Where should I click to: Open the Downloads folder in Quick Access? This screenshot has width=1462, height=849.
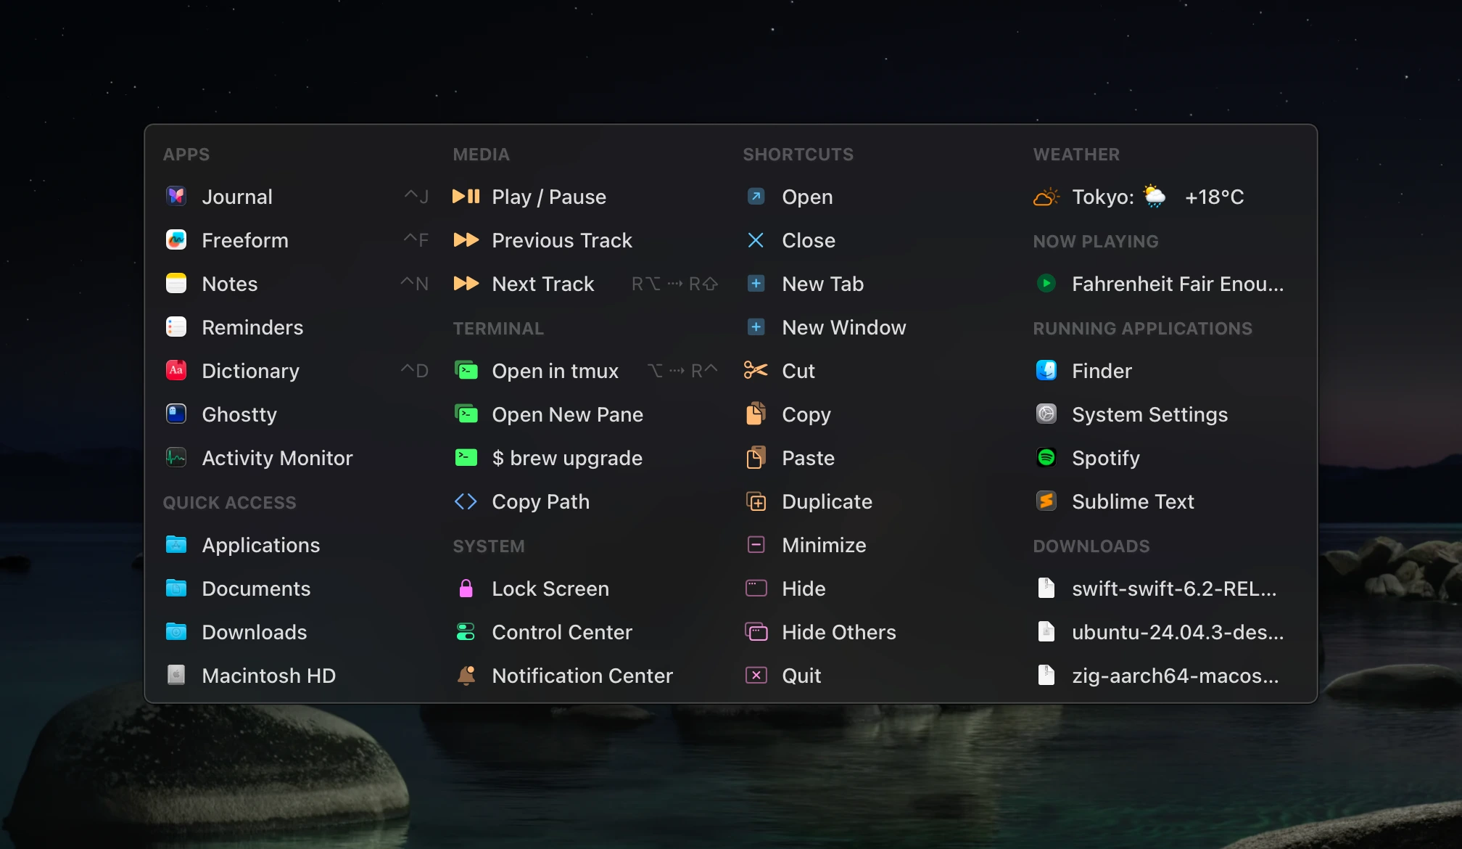pyautogui.click(x=255, y=632)
